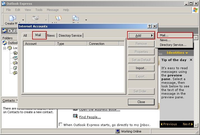Image resolution: width=200 pixels, height=135 pixels.
Task: Click the Find toolbar icon
Action: (x=76, y=18)
